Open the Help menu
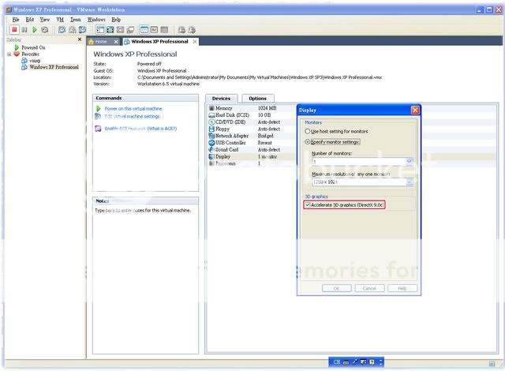Viewport: 505px width, 371px height. 116,20
